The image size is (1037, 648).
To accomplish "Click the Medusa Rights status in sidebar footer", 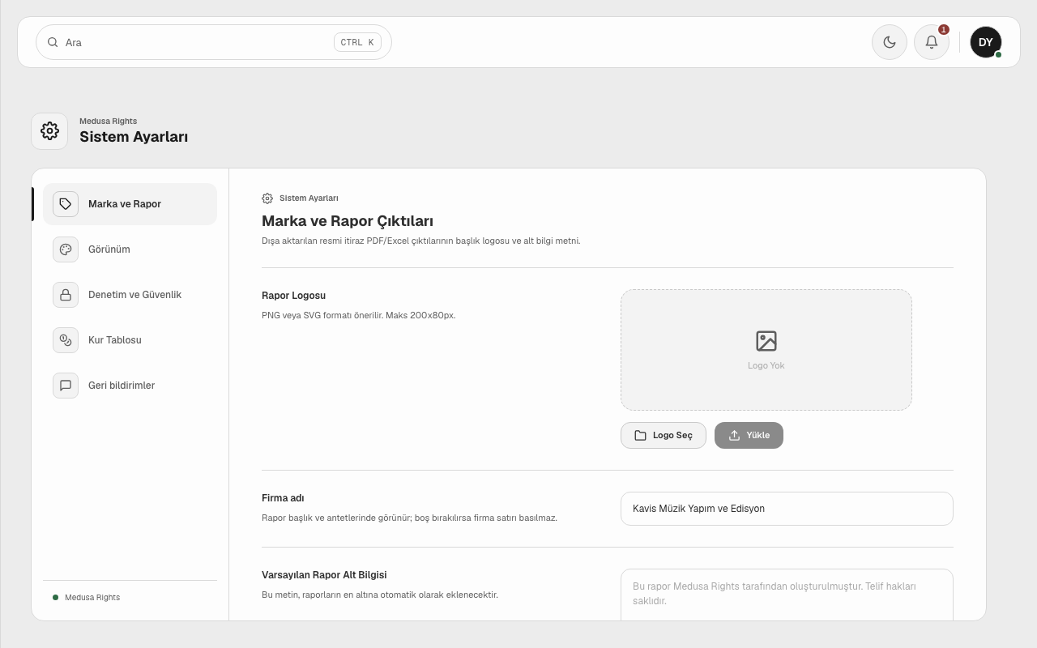I will 86,598.
